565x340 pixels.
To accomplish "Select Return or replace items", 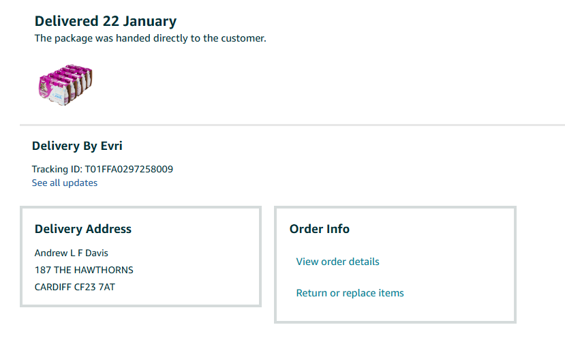I will (x=350, y=293).
